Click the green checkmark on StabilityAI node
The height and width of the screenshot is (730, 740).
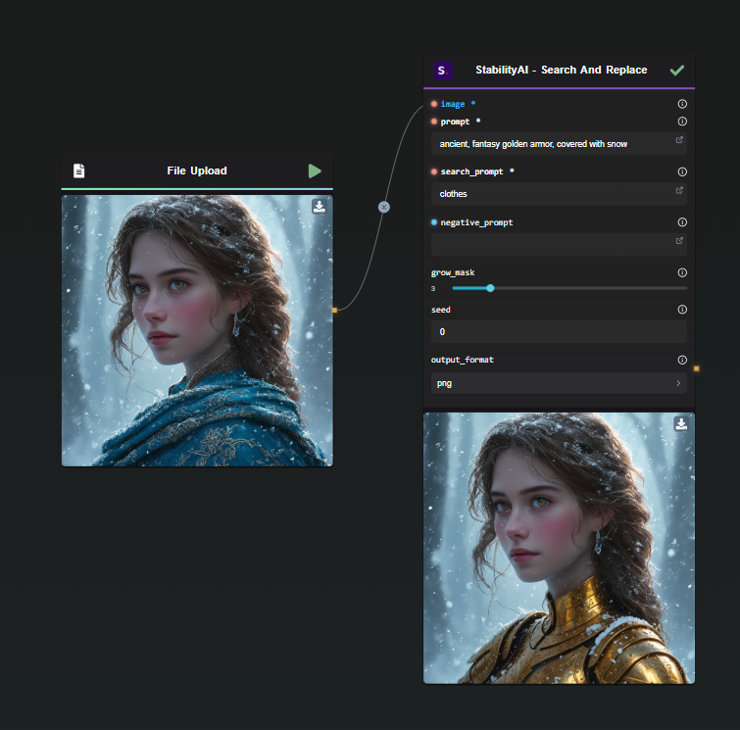pos(676,71)
